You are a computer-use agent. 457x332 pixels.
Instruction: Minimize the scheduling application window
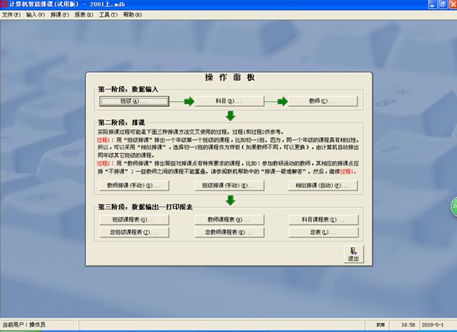433,4
